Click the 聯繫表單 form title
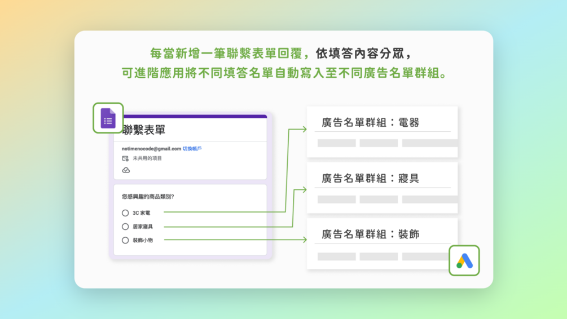This screenshot has height=319, width=567. click(143, 130)
